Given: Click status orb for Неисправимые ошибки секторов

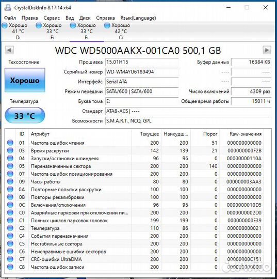Looking at the screenshot, I should coord(10,252).
